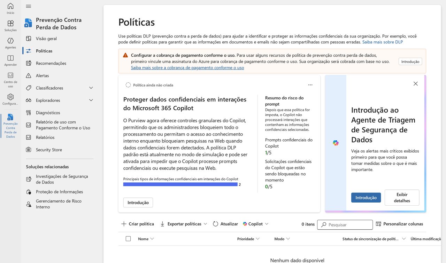This screenshot has height=263, width=446.
Task: Click the magnifier icon in the search box
Action: [324, 225]
